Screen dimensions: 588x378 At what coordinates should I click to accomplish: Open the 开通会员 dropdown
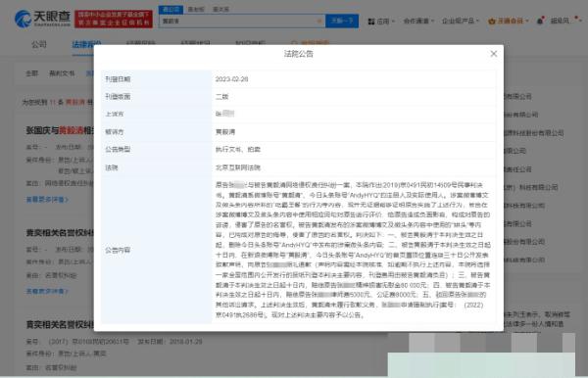click(508, 21)
